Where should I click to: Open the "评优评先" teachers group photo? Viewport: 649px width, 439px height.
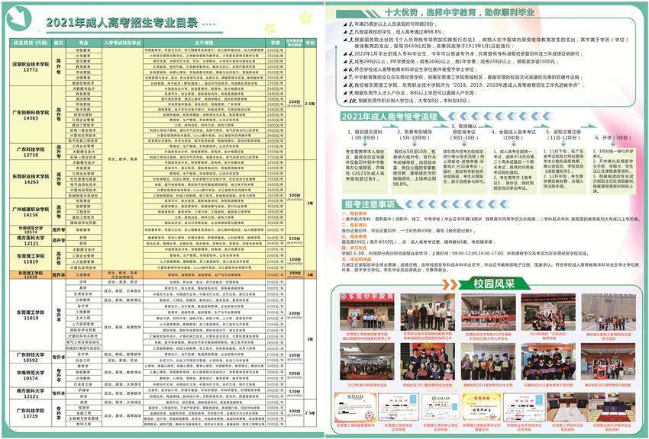pyautogui.click(x=548, y=312)
